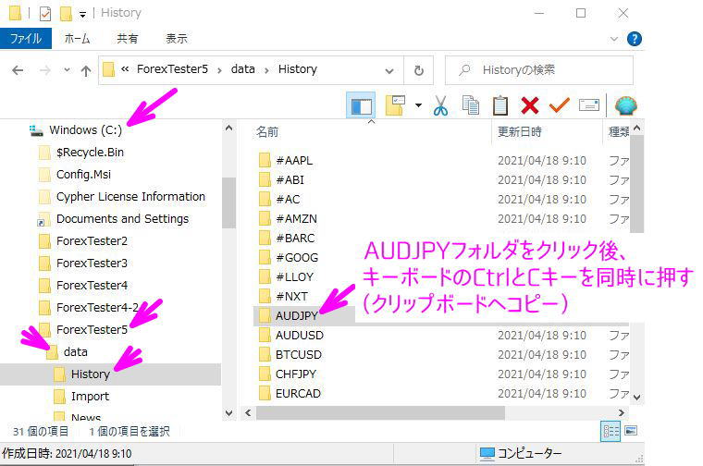Open the ファイル menu tab
Screen dimensions: 703x466
click(26, 39)
